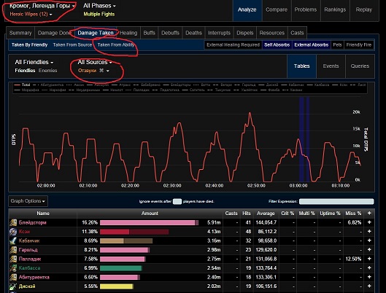
Task: Toggle the Total series in graph legend
Action: 22,85
